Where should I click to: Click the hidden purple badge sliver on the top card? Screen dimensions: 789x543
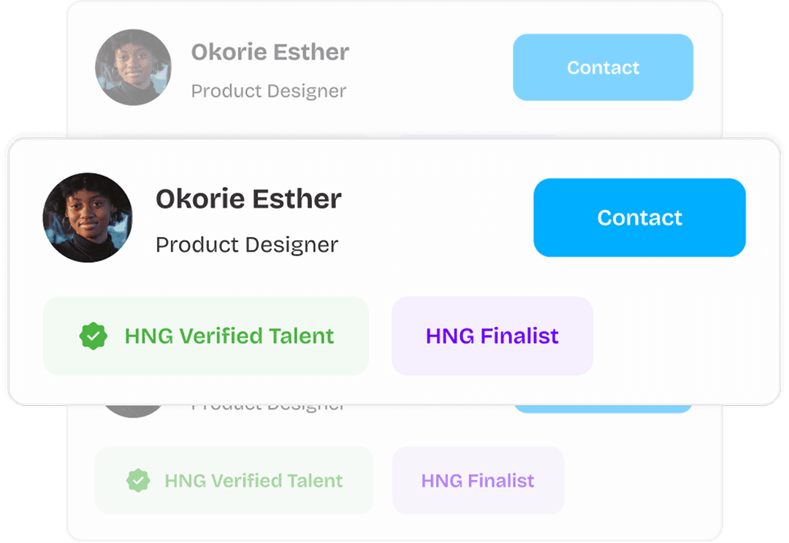pyautogui.click(x=478, y=134)
